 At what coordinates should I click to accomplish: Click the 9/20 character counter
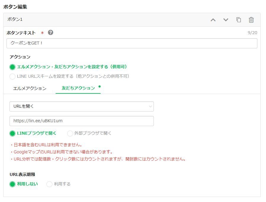coord(252,33)
